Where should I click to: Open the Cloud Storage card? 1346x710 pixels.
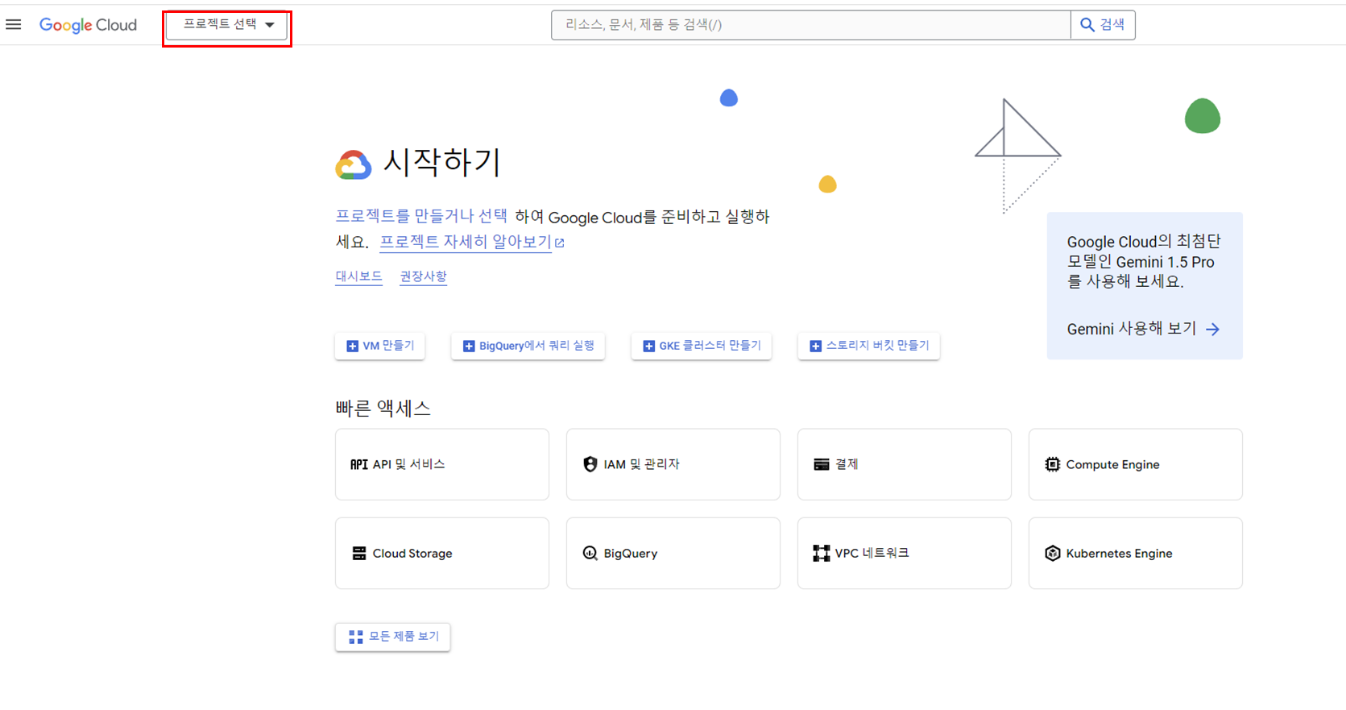(x=442, y=553)
